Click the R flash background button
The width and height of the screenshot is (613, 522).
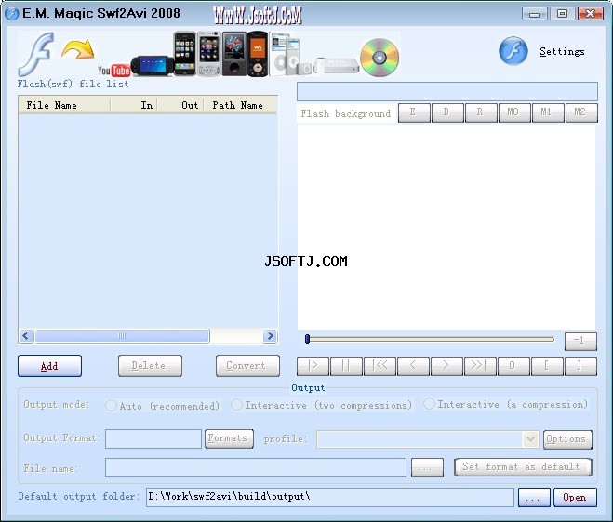[481, 112]
